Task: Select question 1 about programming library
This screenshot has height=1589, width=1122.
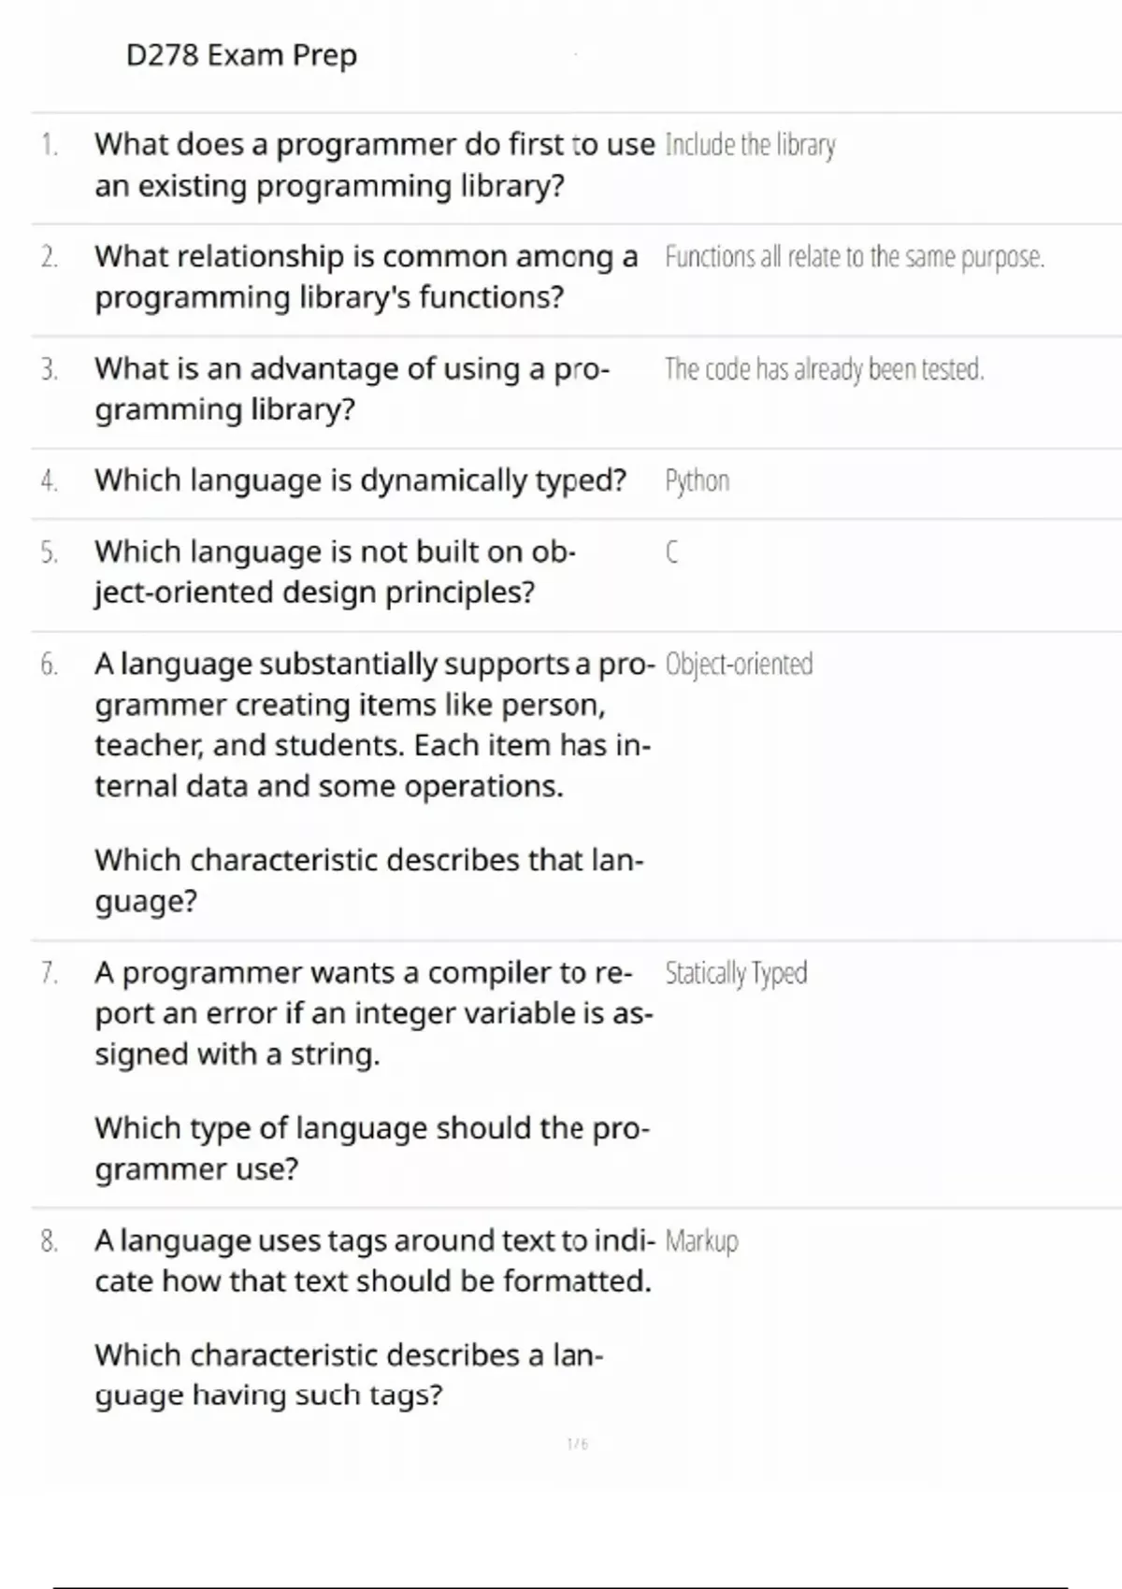Action: point(374,165)
